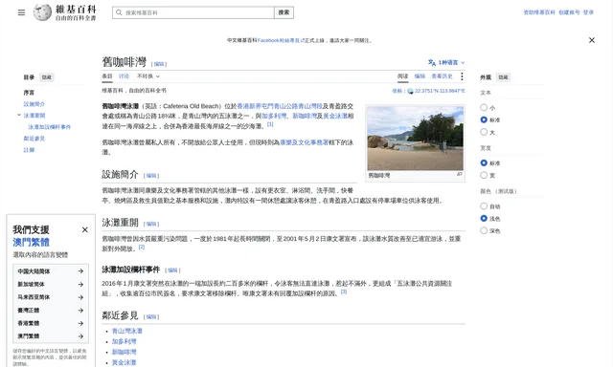Click the 搜索 search button

tap(284, 12)
